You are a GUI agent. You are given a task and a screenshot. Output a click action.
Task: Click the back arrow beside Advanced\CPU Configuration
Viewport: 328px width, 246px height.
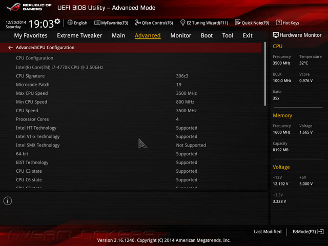pyautogui.click(x=10, y=48)
